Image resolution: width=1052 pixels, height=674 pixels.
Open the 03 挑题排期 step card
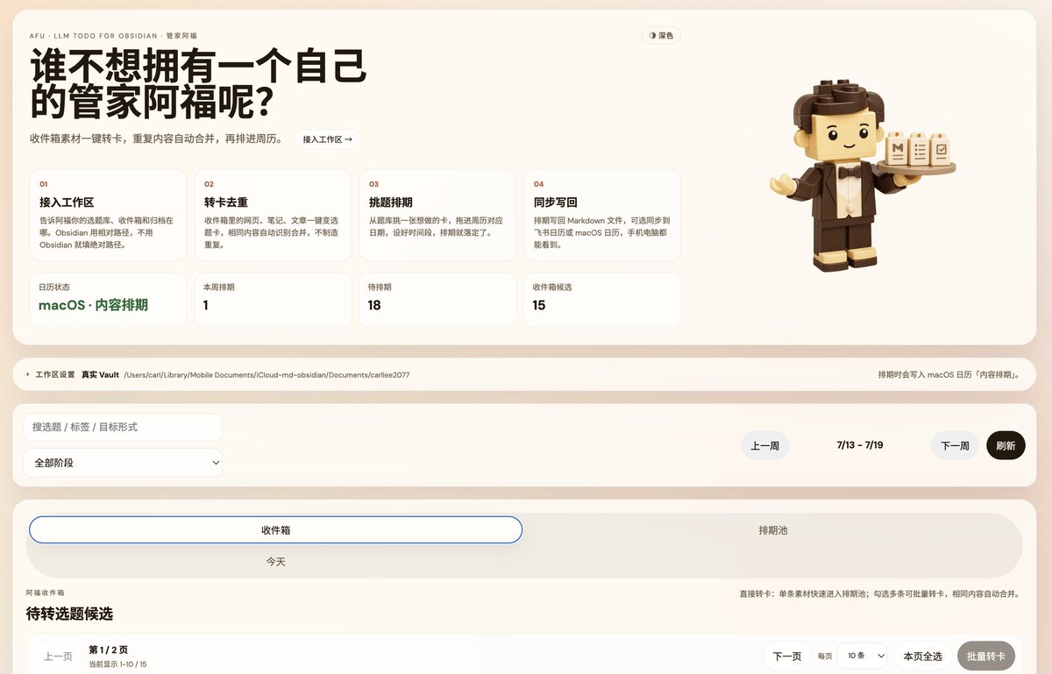(438, 216)
